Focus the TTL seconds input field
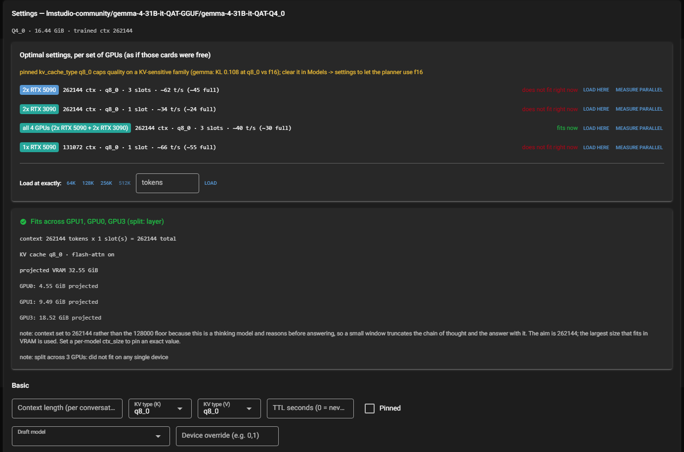The height and width of the screenshot is (452, 684). coord(310,409)
